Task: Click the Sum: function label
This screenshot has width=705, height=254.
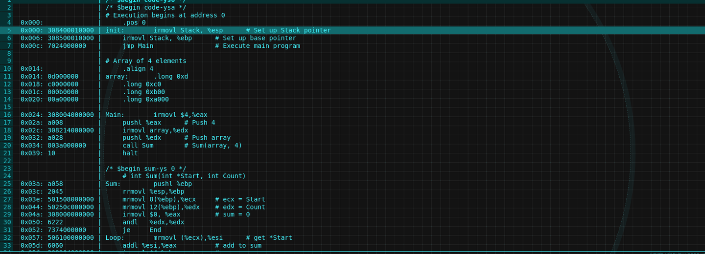Action: pos(113,184)
